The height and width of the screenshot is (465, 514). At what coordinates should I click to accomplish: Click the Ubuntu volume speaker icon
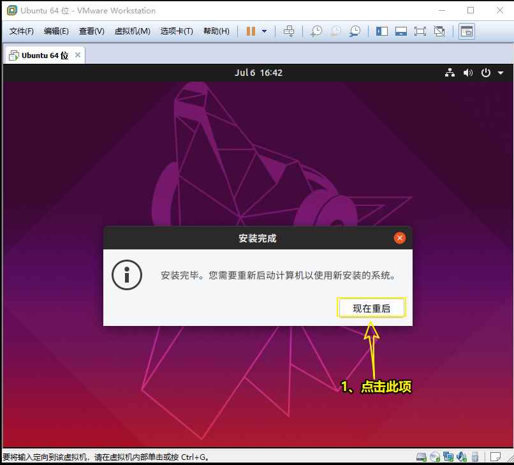[468, 73]
